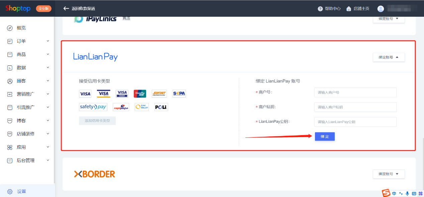Open the 设置 menu item label
The height and width of the screenshot is (197, 424).
click(21, 192)
